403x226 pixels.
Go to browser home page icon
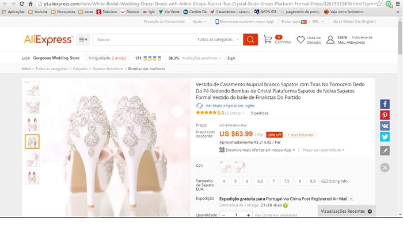[x=31, y=4]
